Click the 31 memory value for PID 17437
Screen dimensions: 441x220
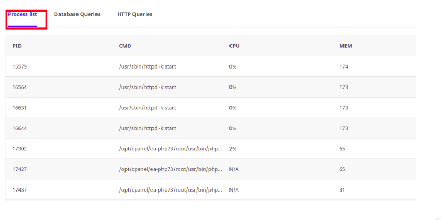pyautogui.click(x=342, y=190)
